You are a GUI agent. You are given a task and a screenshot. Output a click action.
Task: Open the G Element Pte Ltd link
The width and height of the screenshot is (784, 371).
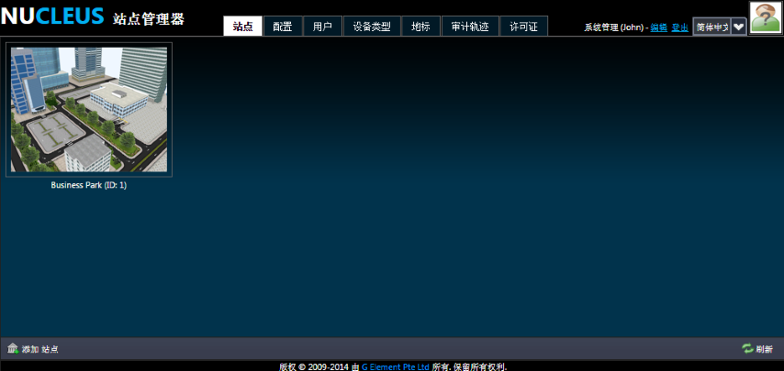395,366
